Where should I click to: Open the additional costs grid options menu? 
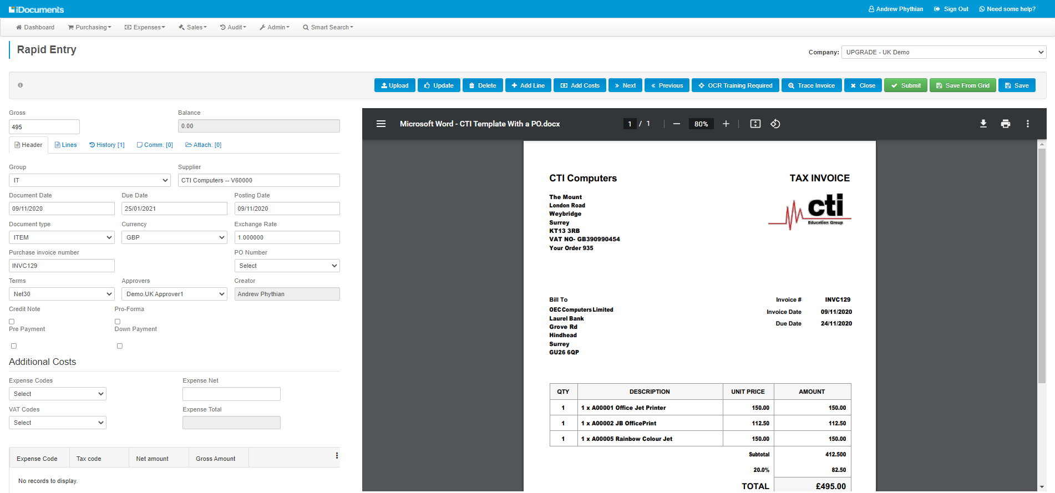click(337, 456)
